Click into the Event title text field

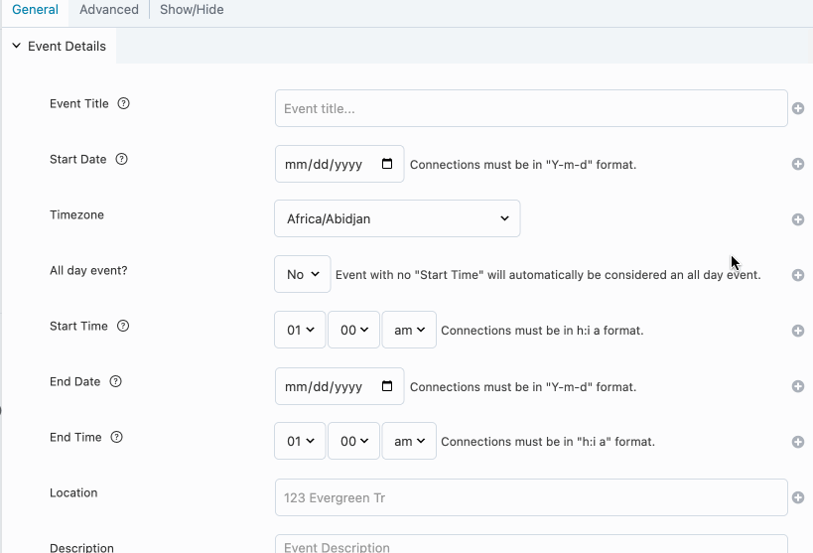click(531, 109)
